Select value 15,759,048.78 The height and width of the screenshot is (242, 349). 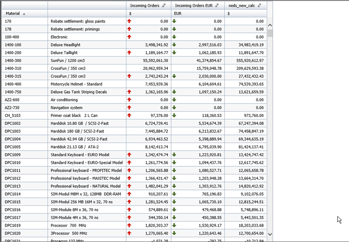[x=209, y=68]
